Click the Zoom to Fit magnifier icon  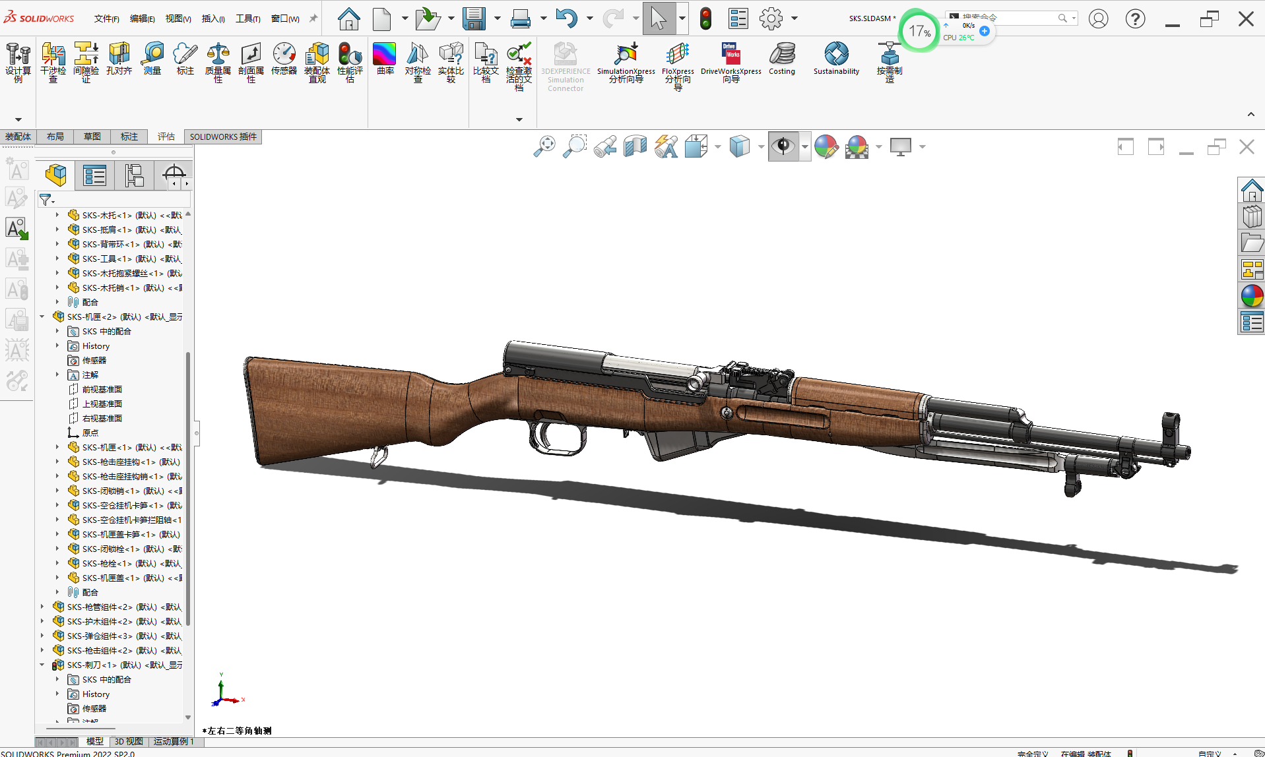click(544, 146)
